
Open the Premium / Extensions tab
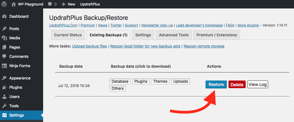216,35
